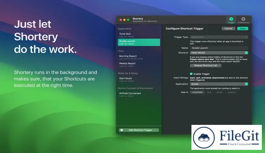Click the Wake Up & Sleep section header

click(128, 73)
